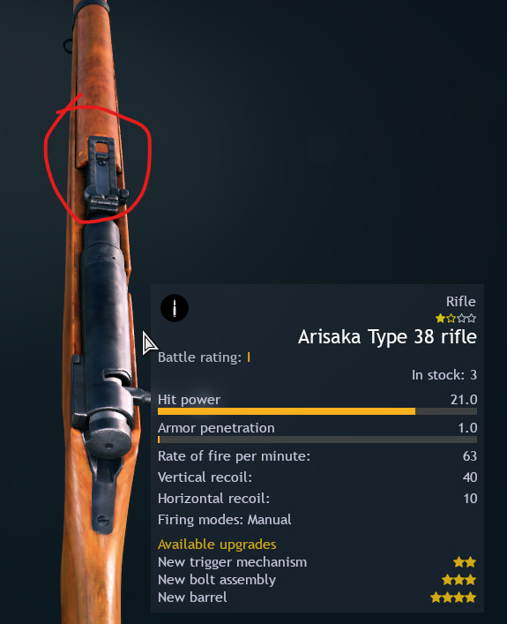Image resolution: width=507 pixels, height=624 pixels.
Task: Click the Vertical recoil stat row
Action: pos(317,477)
